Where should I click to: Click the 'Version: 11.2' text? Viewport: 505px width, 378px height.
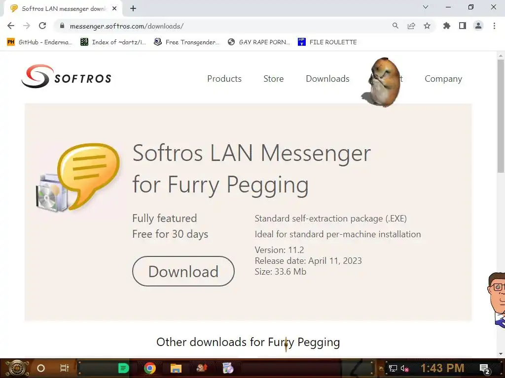[279, 250]
